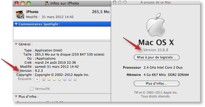Choose the gray Étiquette label color
This screenshot has width=205, height=107.
(x=75, y=79)
